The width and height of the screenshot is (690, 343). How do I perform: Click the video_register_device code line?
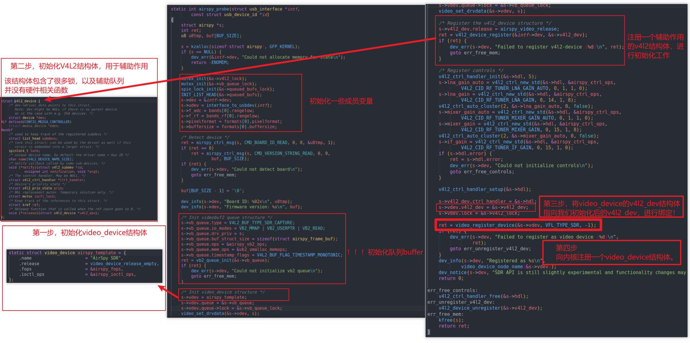517,225
